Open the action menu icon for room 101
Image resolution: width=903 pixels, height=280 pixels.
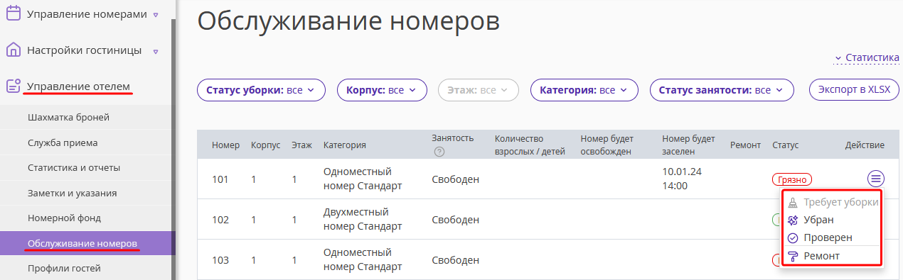pyautogui.click(x=876, y=179)
